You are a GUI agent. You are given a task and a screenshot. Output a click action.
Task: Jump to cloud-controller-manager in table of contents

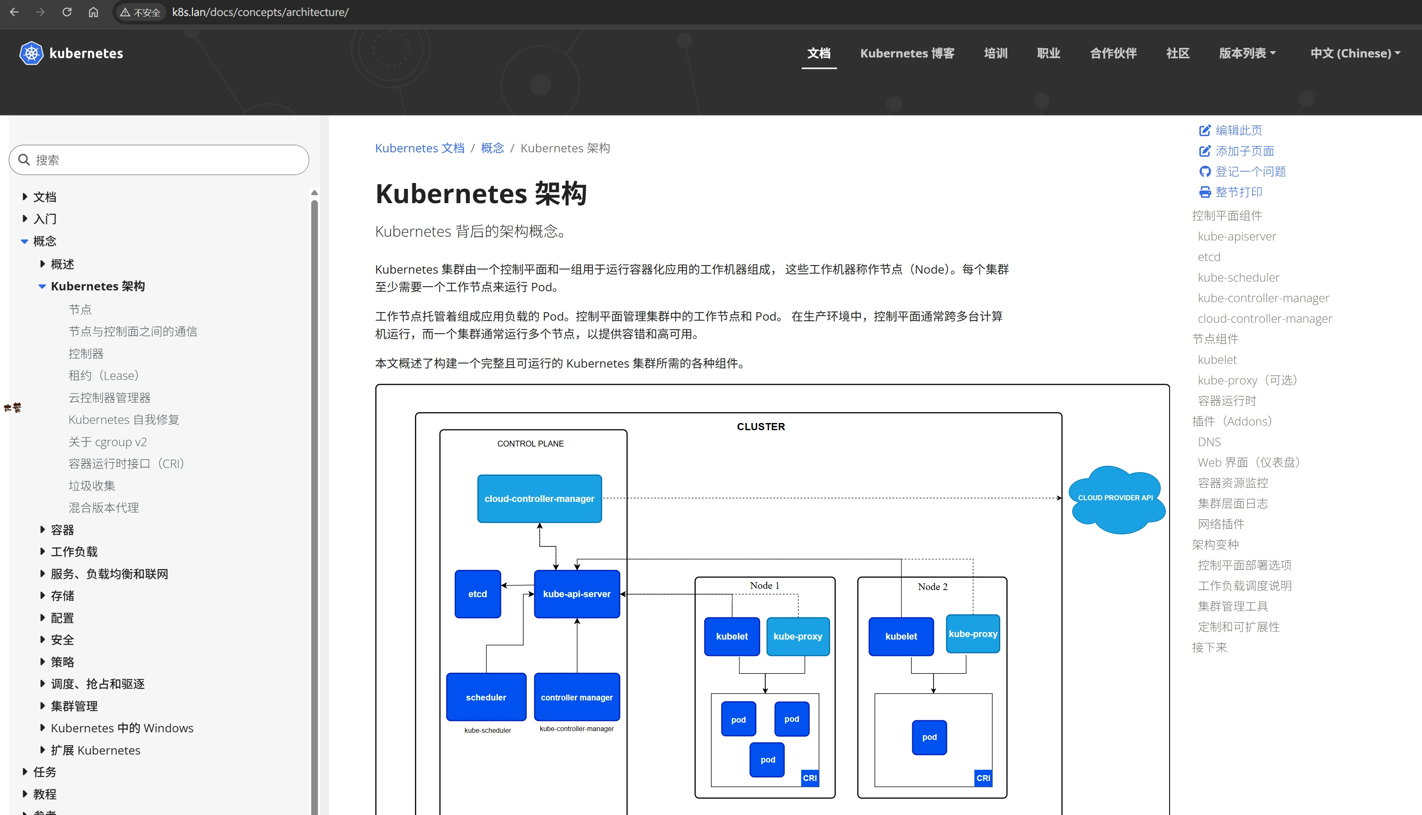point(1265,319)
